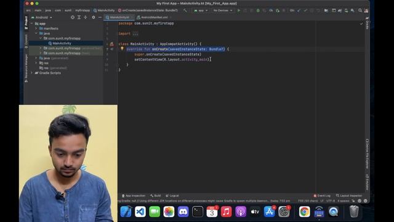Launch Google Chrome from dock
The height and width of the screenshot is (222, 394).
(304, 212)
